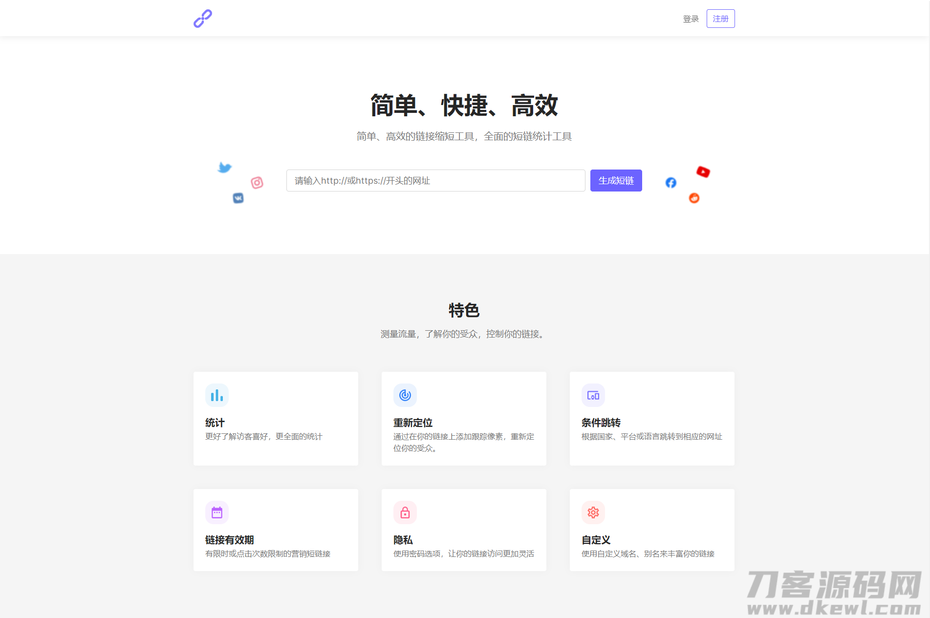Image resolution: width=930 pixels, height=618 pixels.
Task: Click the gear icon above 自定义
Action: (593, 512)
